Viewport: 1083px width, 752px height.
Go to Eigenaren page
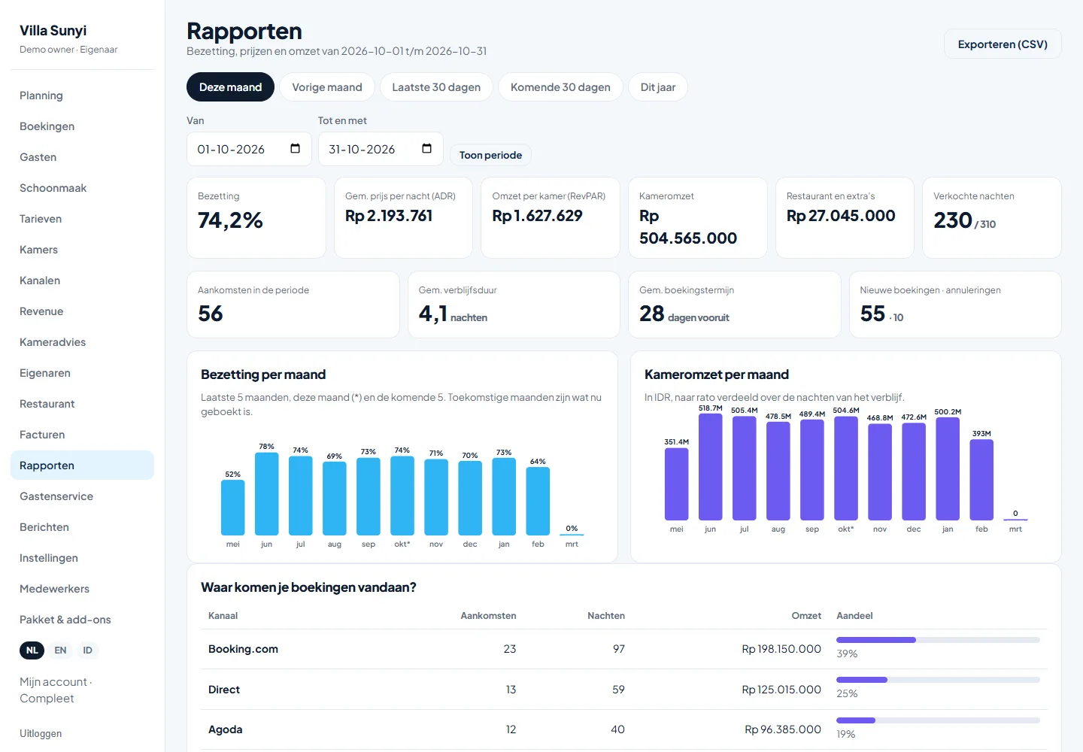coord(82,373)
